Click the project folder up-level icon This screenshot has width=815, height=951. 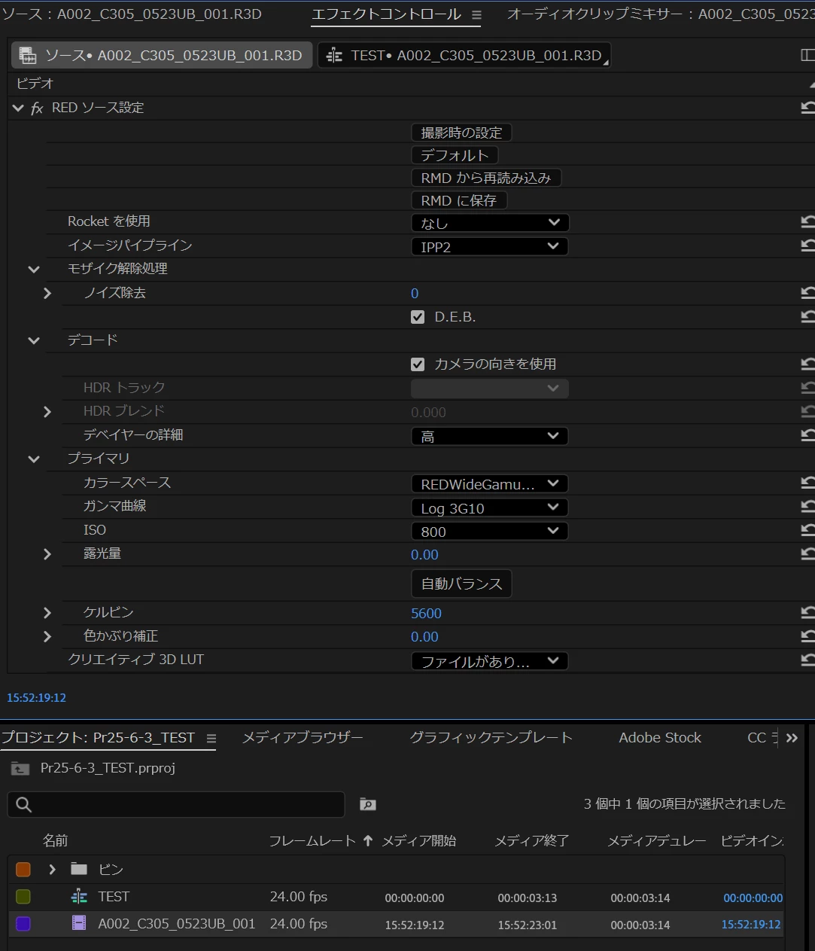coord(20,769)
